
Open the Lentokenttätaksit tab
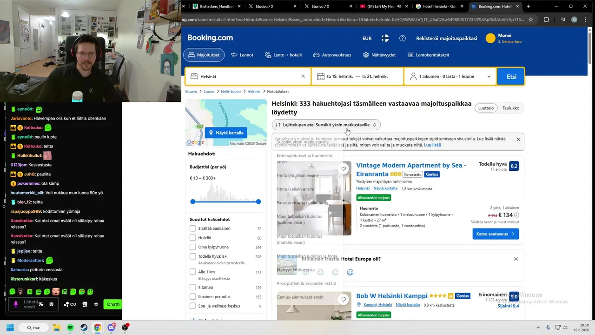428,55
